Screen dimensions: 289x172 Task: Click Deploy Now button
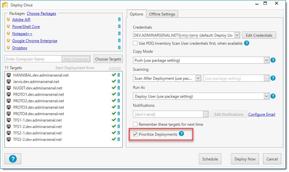click(x=245, y=159)
